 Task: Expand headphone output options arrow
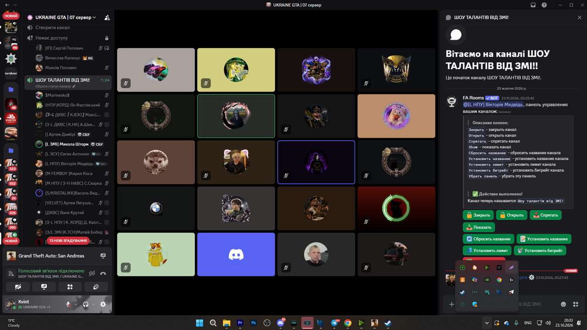point(93,304)
